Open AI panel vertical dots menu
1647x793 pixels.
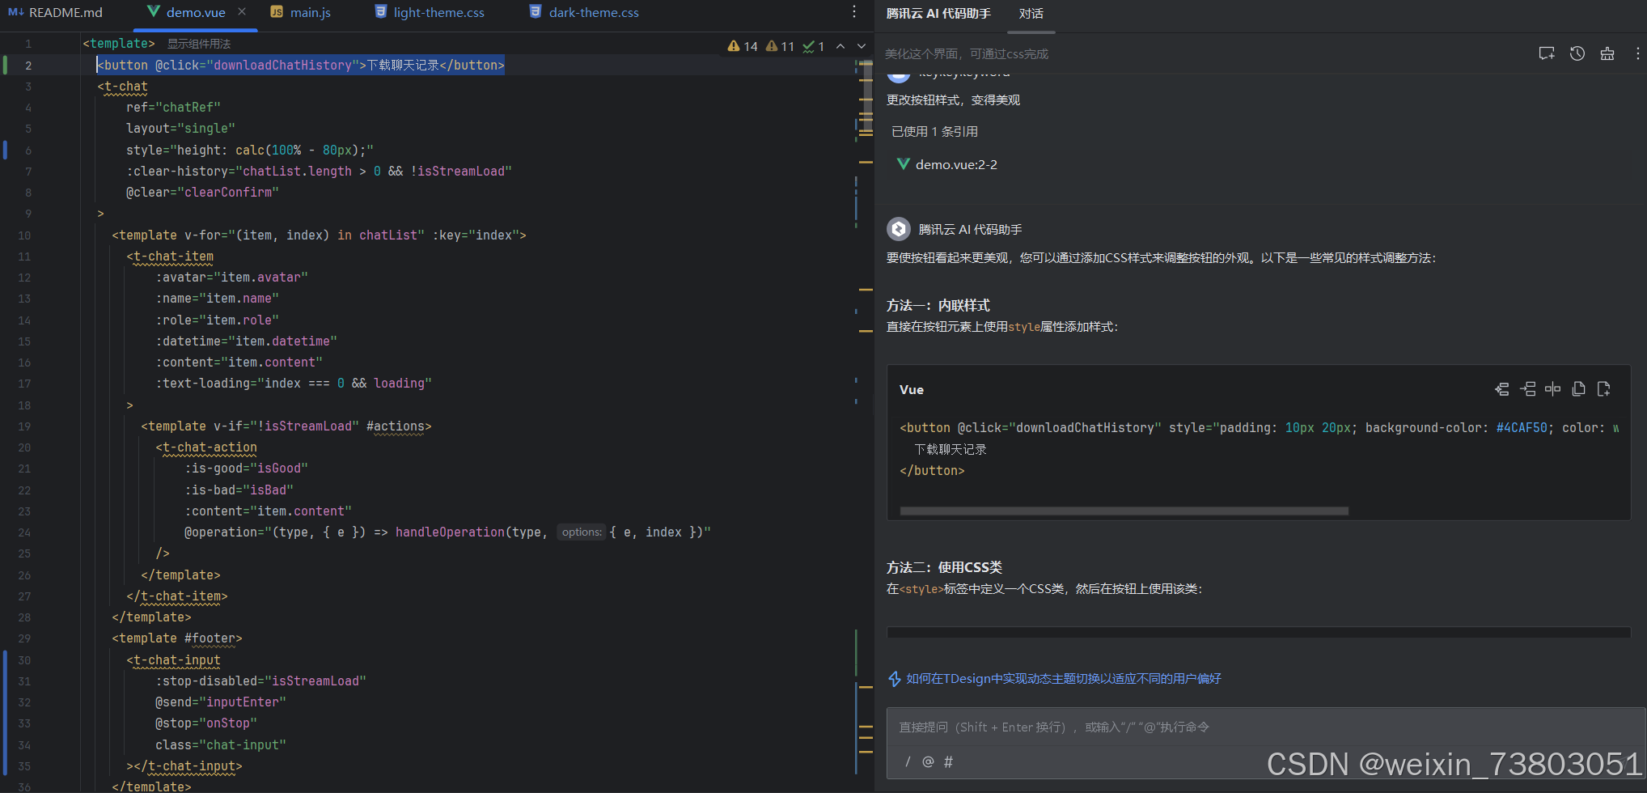(x=1637, y=53)
